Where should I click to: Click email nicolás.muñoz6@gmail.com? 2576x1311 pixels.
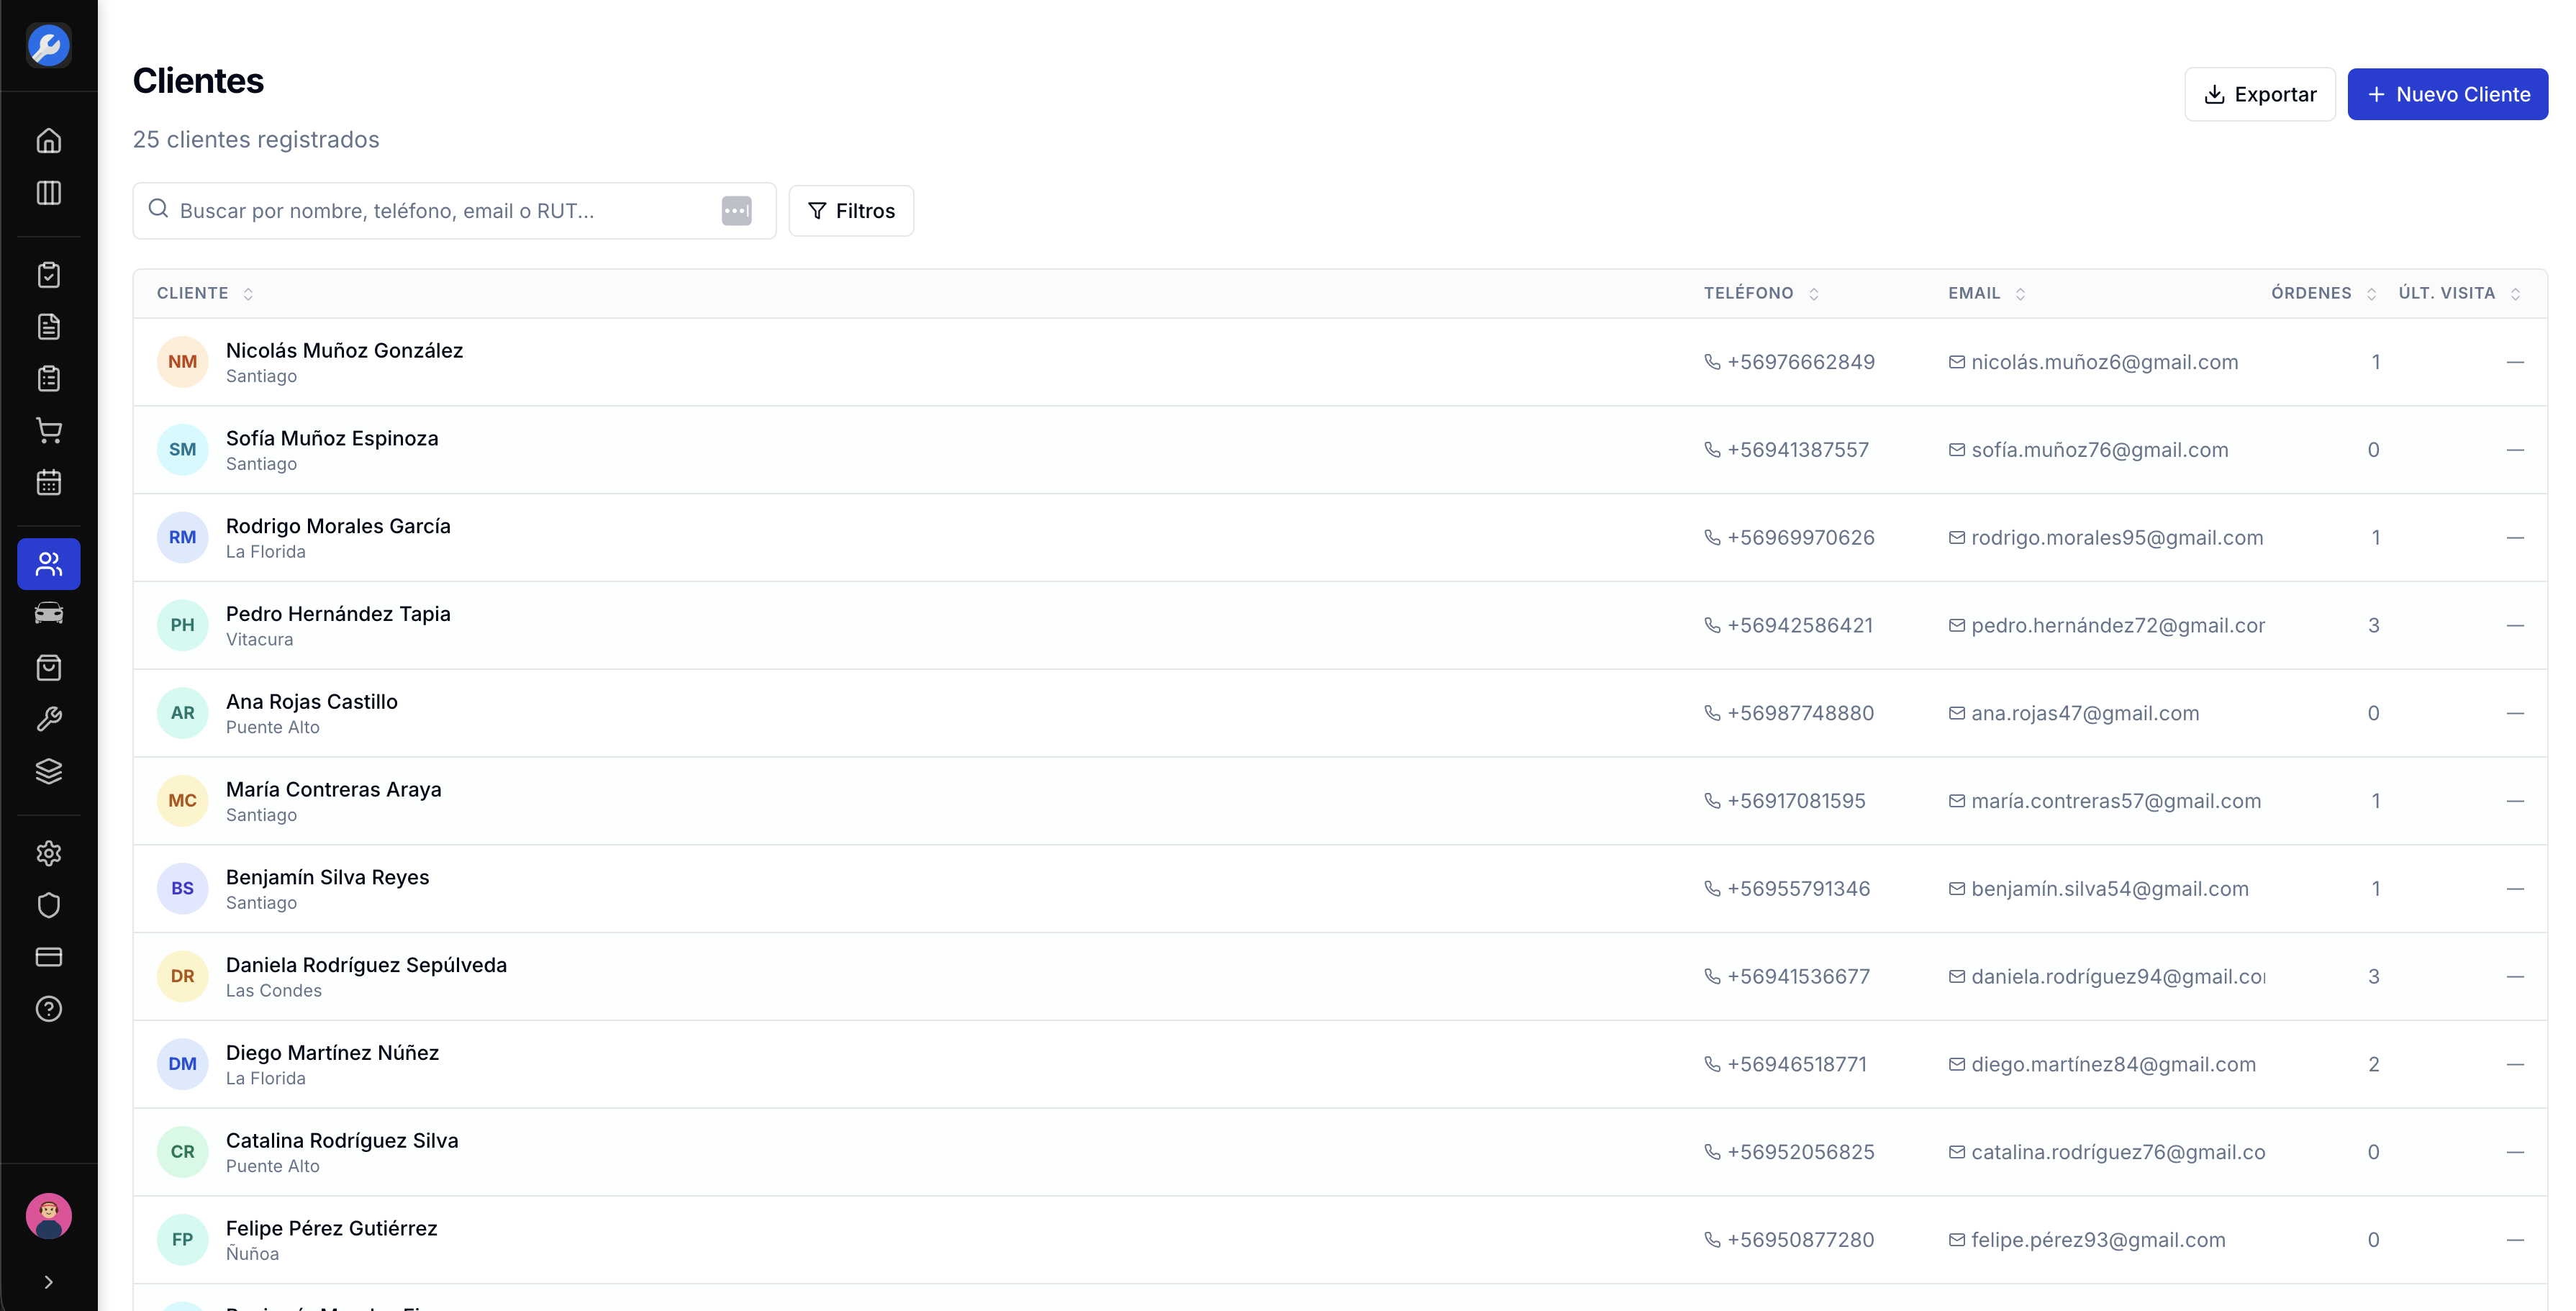click(x=2104, y=362)
